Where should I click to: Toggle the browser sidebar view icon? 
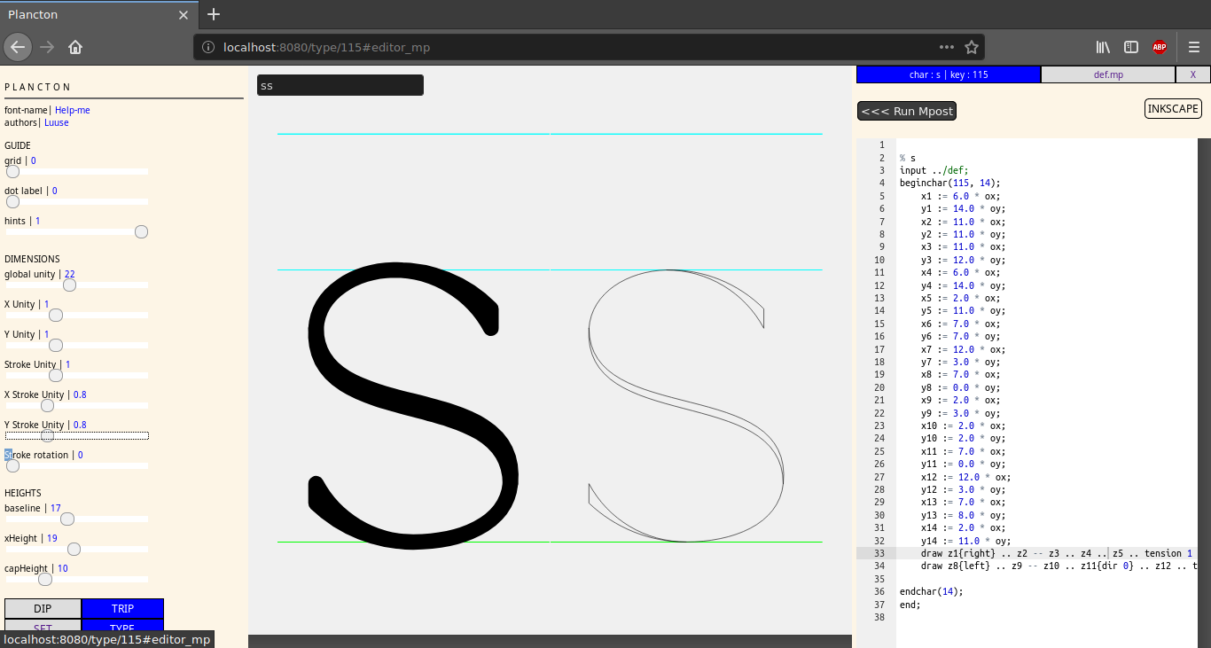click(1131, 47)
